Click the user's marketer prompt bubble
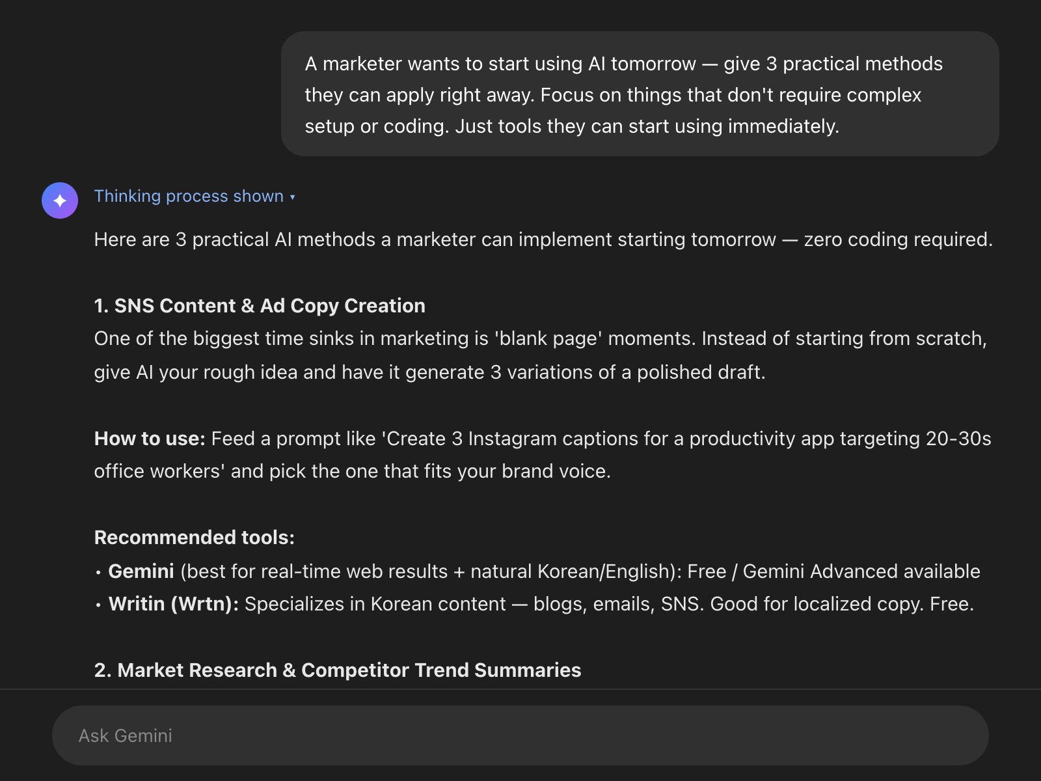 pos(640,94)
